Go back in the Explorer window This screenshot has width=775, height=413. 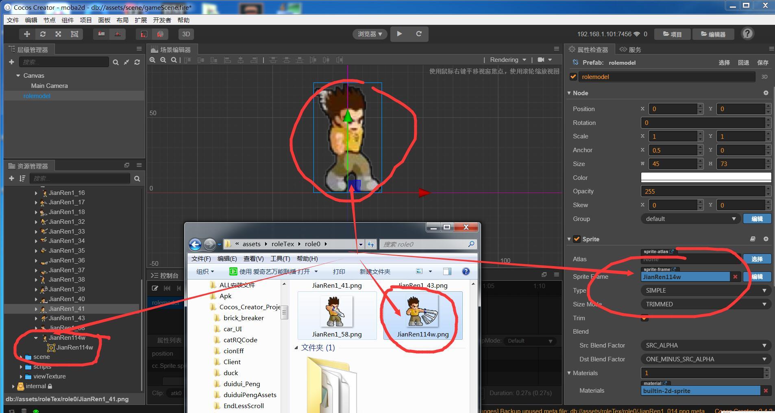[195, 244]
